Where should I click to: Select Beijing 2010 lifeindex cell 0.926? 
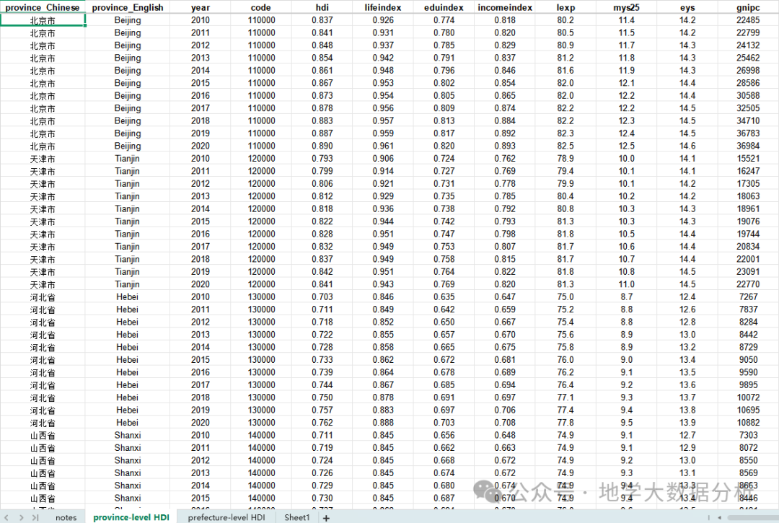pyautogui.click(x=382, y=20)
